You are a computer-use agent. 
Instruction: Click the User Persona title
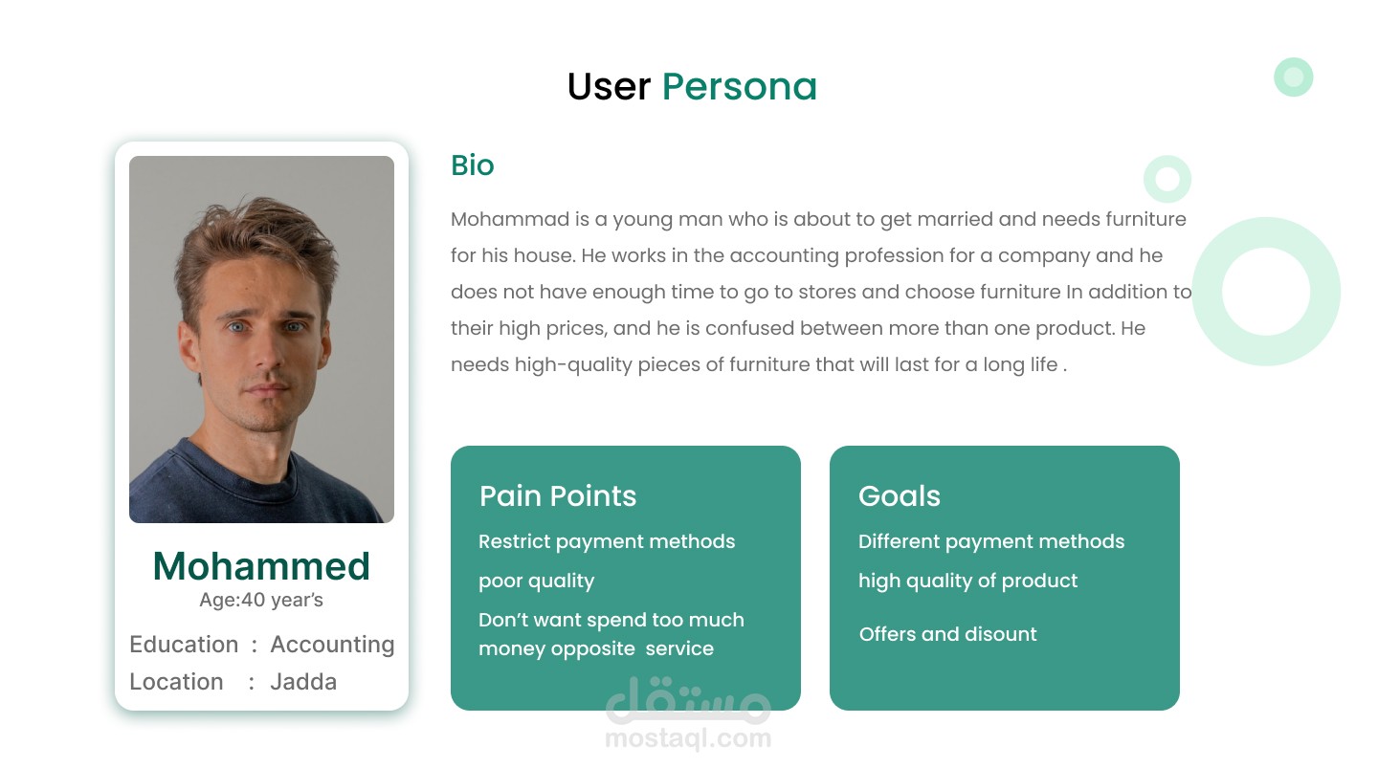tap(691, 87)
